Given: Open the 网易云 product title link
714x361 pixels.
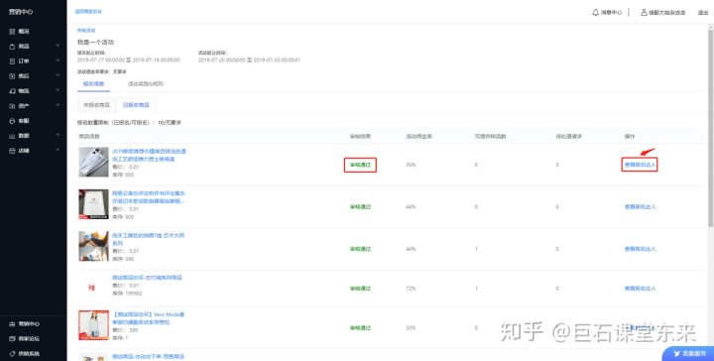Looking at the screenshot, I should click(x=149, y=197).
